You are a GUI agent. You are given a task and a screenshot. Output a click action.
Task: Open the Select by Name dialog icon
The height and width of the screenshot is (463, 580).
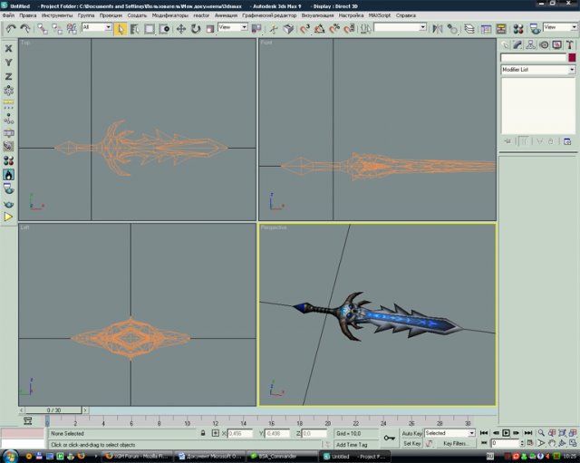135,29
